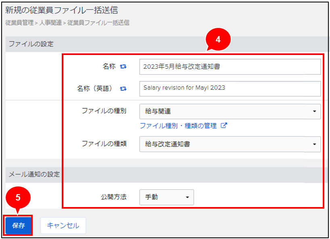
Task: Click the sync icon beside 名称（英語） label
Action: pos(123,88)
